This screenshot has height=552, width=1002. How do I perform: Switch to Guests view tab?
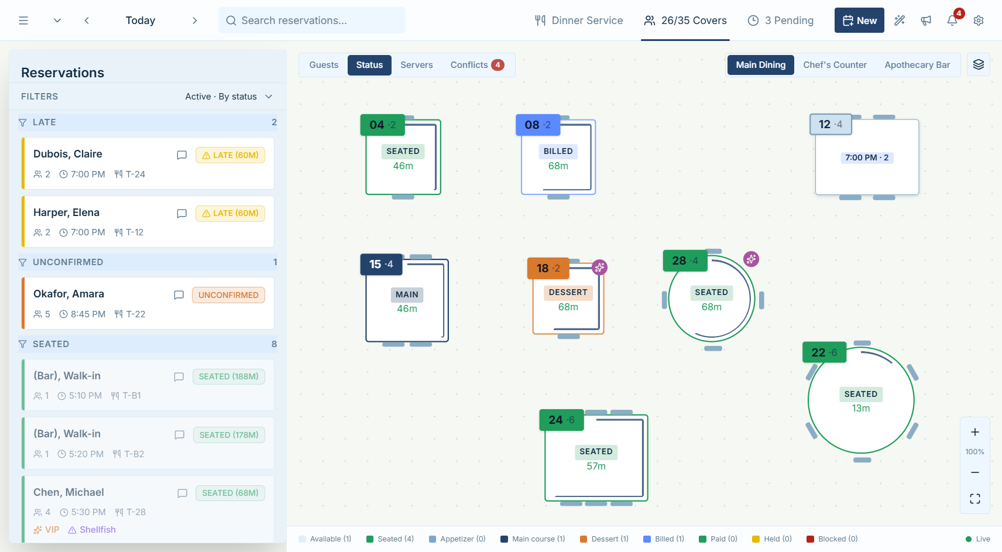324,65
